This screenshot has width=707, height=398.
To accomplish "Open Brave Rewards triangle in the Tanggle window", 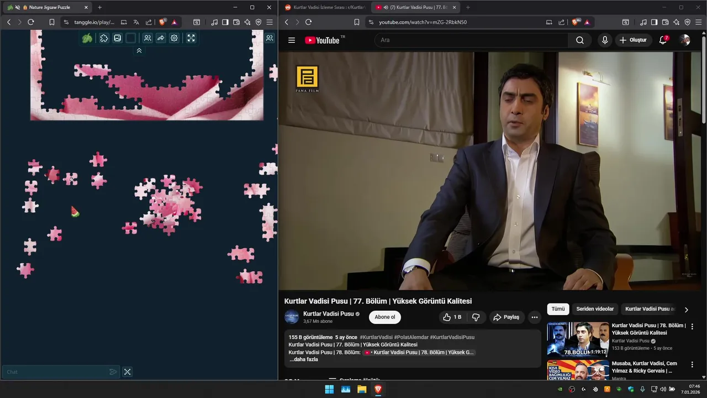I will click(174, 22).
